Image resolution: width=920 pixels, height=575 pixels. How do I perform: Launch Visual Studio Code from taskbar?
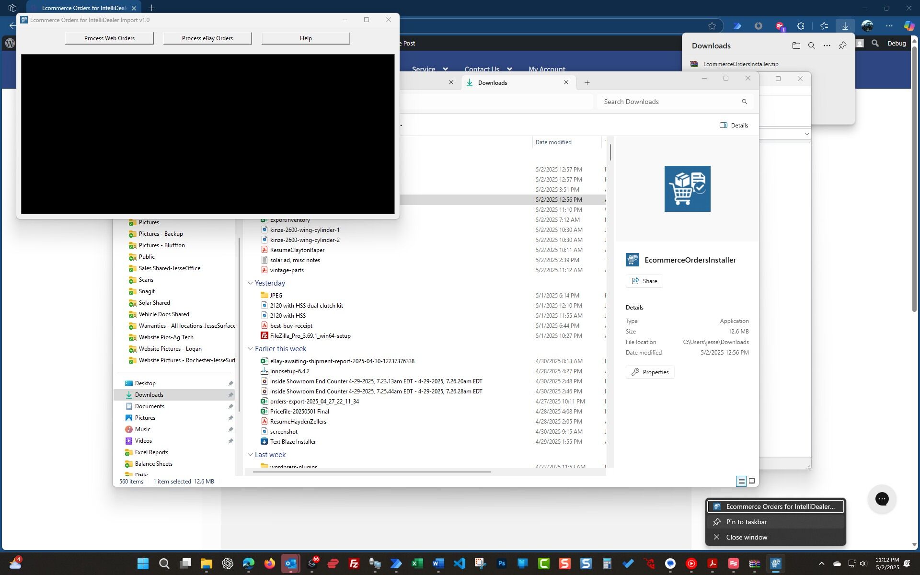[459, 563]
